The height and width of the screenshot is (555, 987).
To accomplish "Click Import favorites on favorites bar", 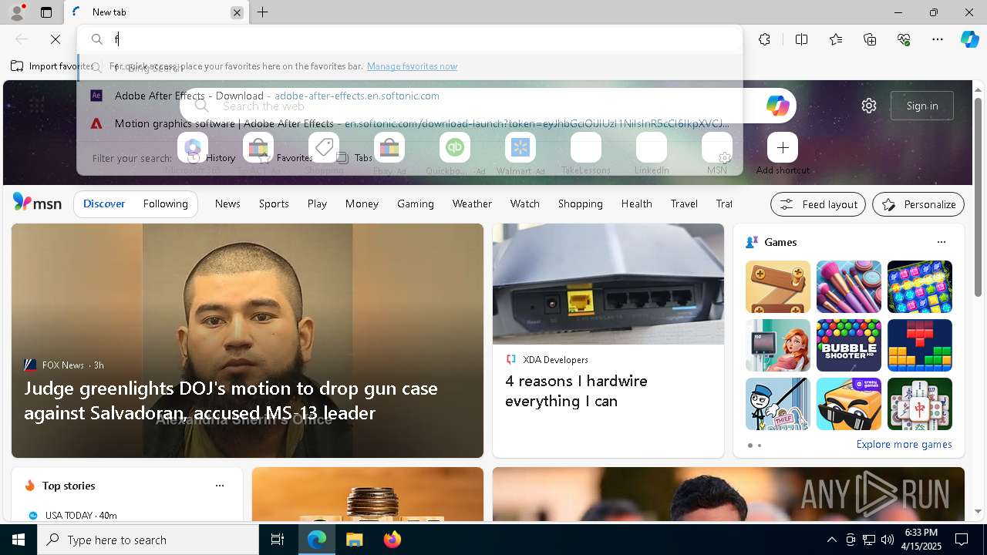I will pyautogui.click(x=52, y=66).
